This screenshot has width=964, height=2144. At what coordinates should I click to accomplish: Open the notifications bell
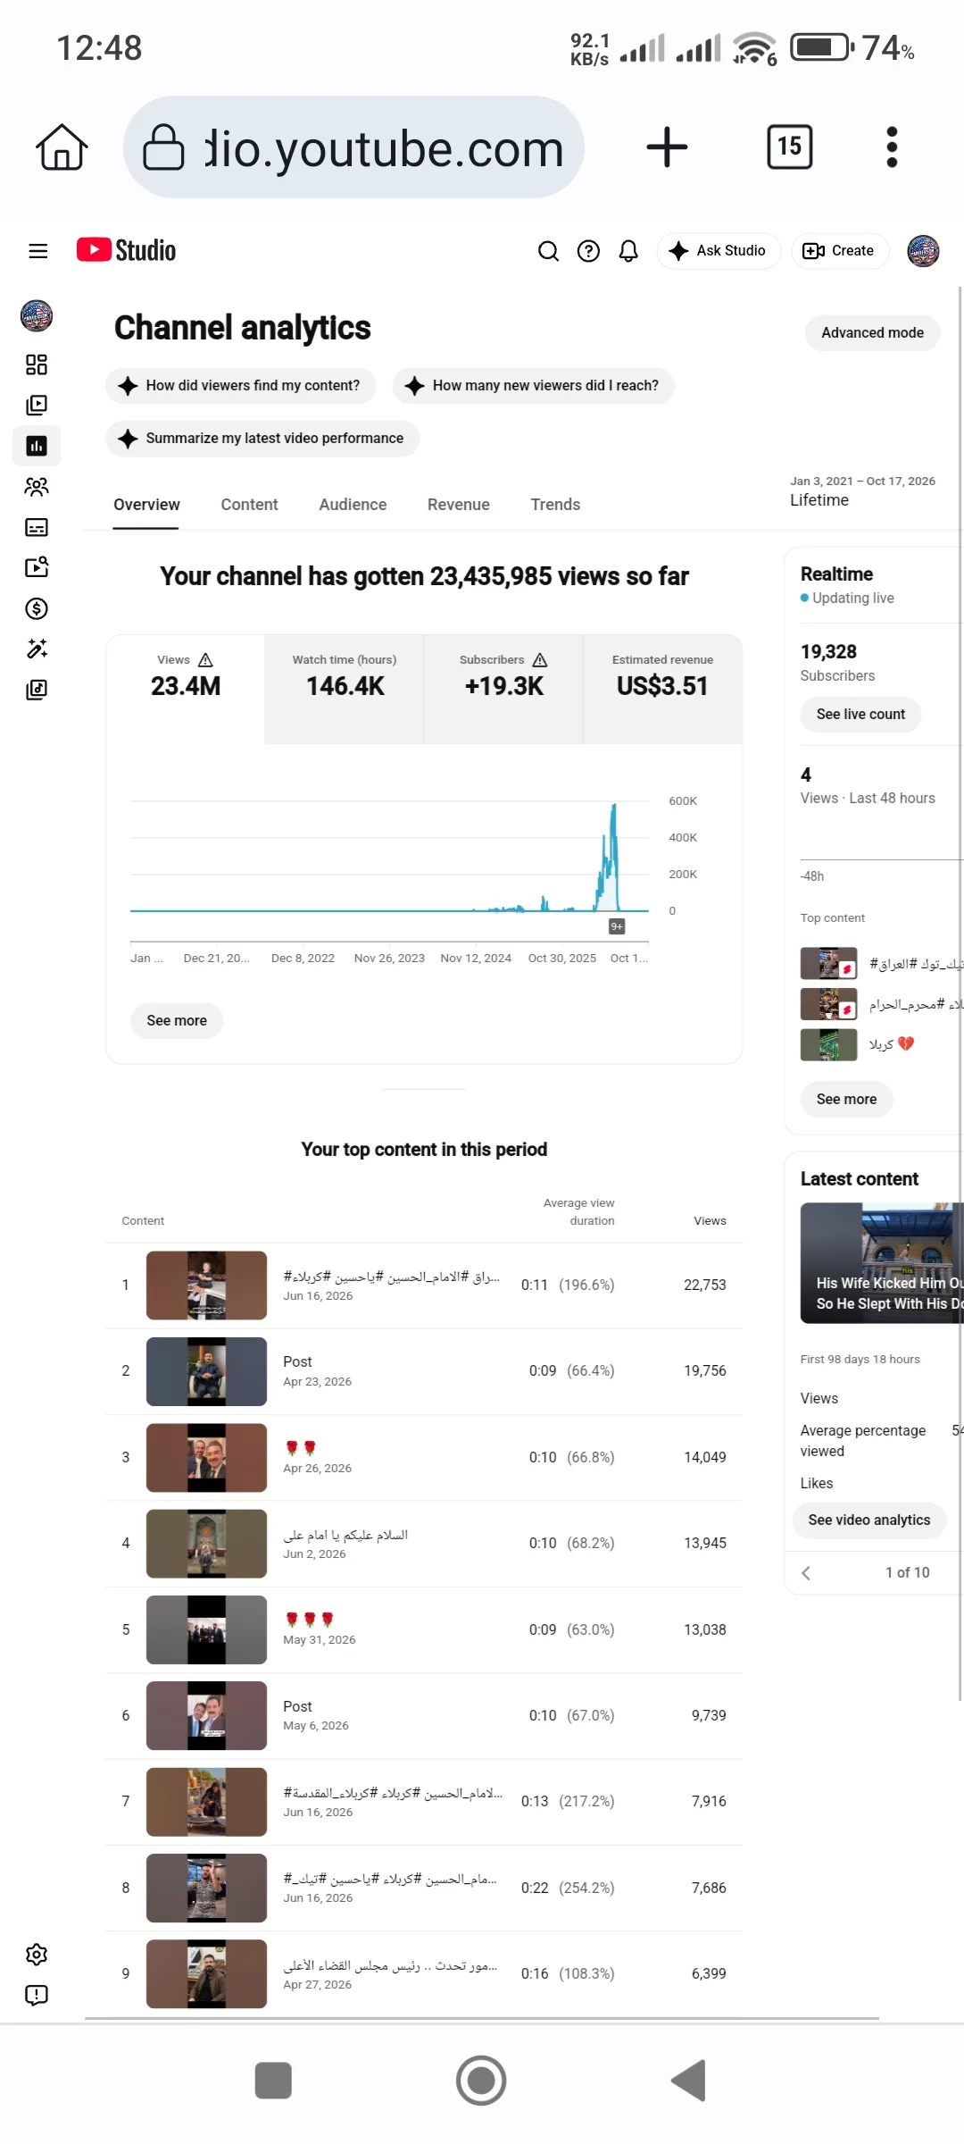628,251
